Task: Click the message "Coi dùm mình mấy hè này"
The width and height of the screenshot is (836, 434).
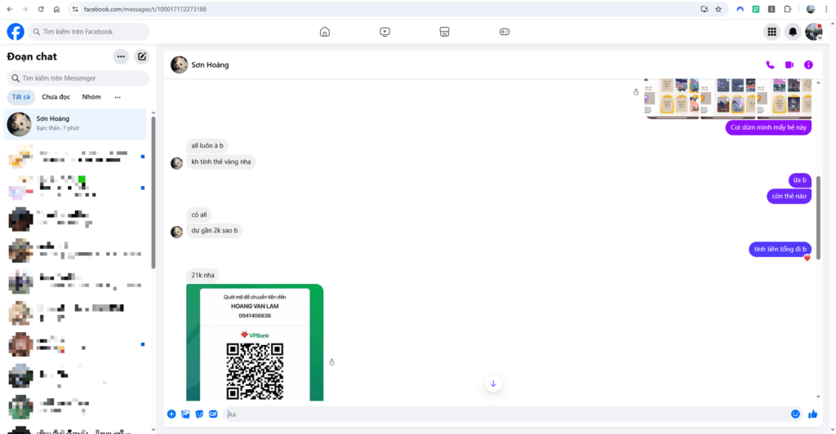Action: click(x=768, y=127)
